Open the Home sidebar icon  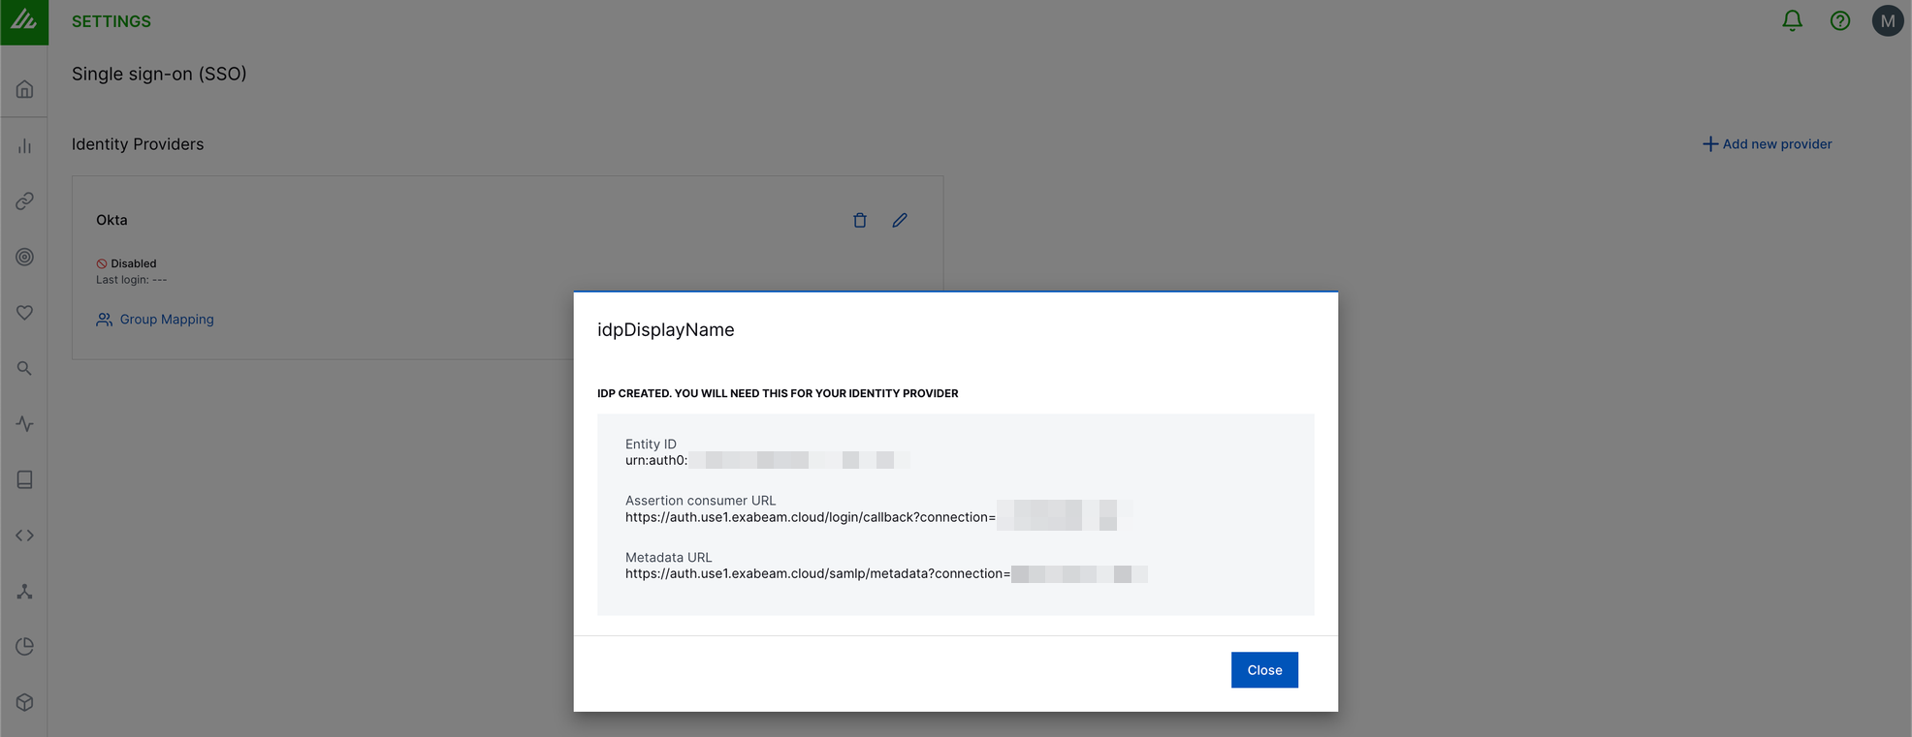24,89
